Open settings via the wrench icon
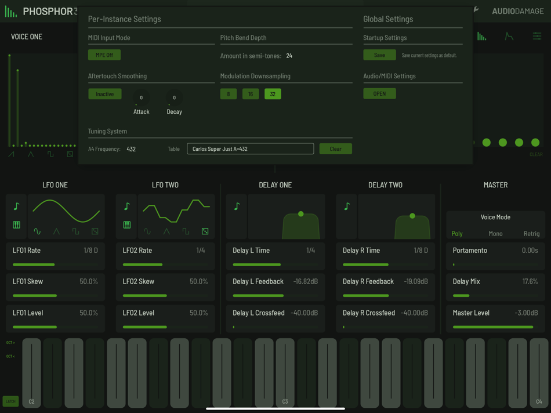The width and height of the screenshot is (551, 413). pos(477,10)
